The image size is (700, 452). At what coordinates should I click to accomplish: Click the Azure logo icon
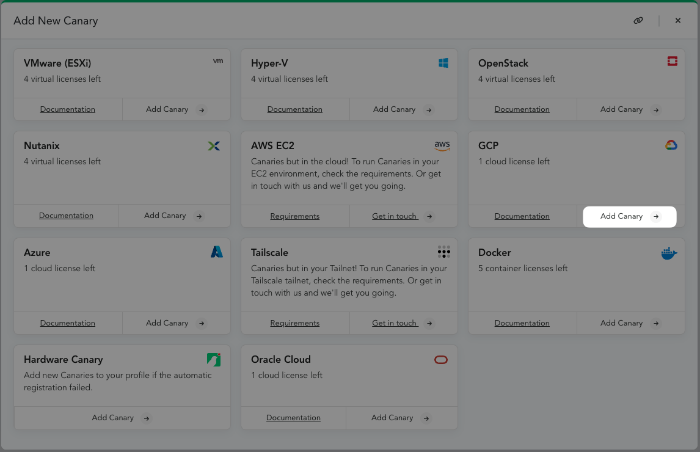(x=217, y=252)
